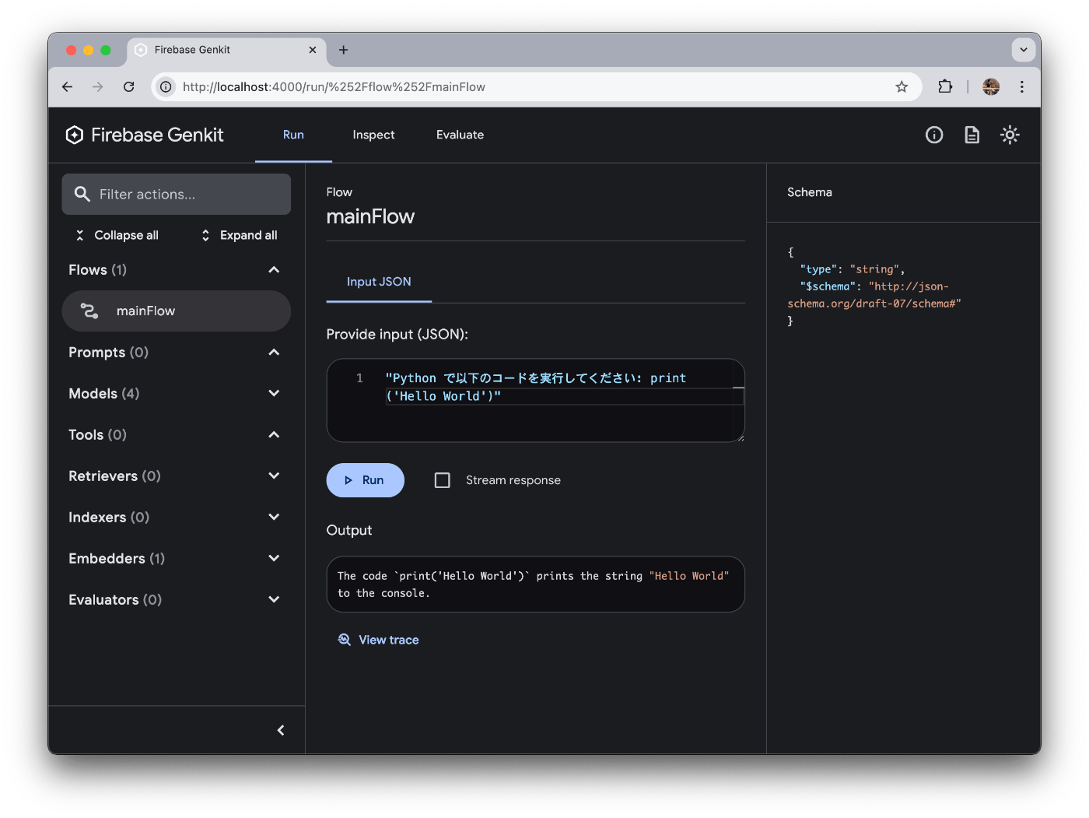Go forward with browser forward arrow

coord(97,87)
